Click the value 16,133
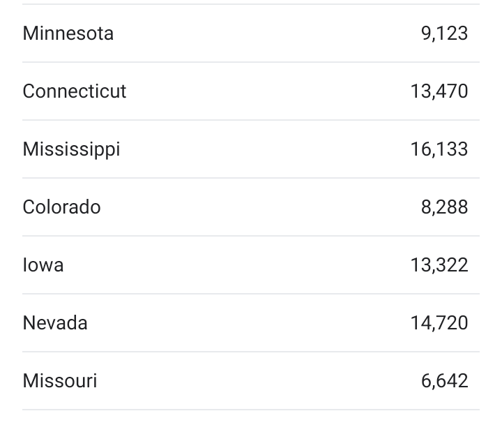 [439, 149]
